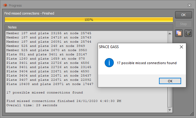Click the Overall time: 23 seconds line

32,105
